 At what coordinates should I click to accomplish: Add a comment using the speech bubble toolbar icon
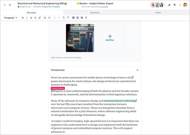pos(82,18)
